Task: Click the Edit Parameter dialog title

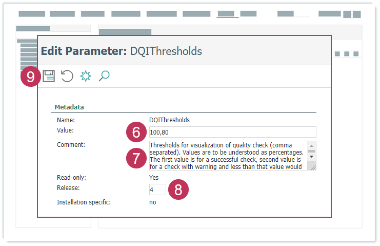Action: coord(121,51)
